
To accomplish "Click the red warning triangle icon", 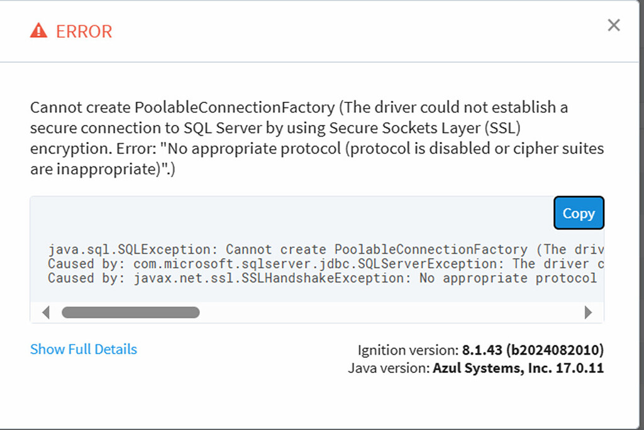I will tap(38, 31).
